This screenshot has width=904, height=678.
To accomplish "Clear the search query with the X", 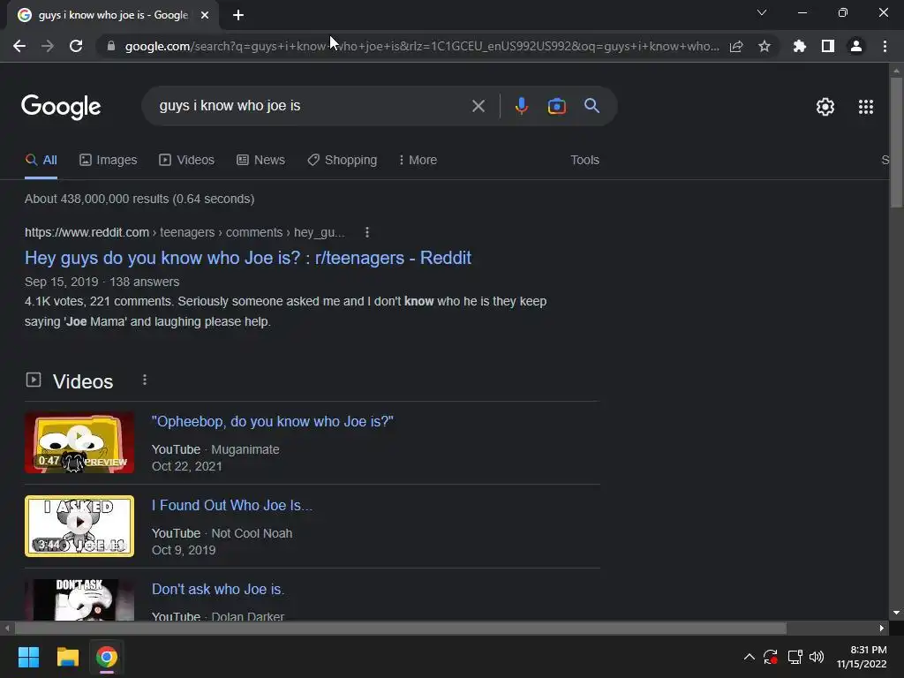I will pyautogui.click(x=478, y=106).
